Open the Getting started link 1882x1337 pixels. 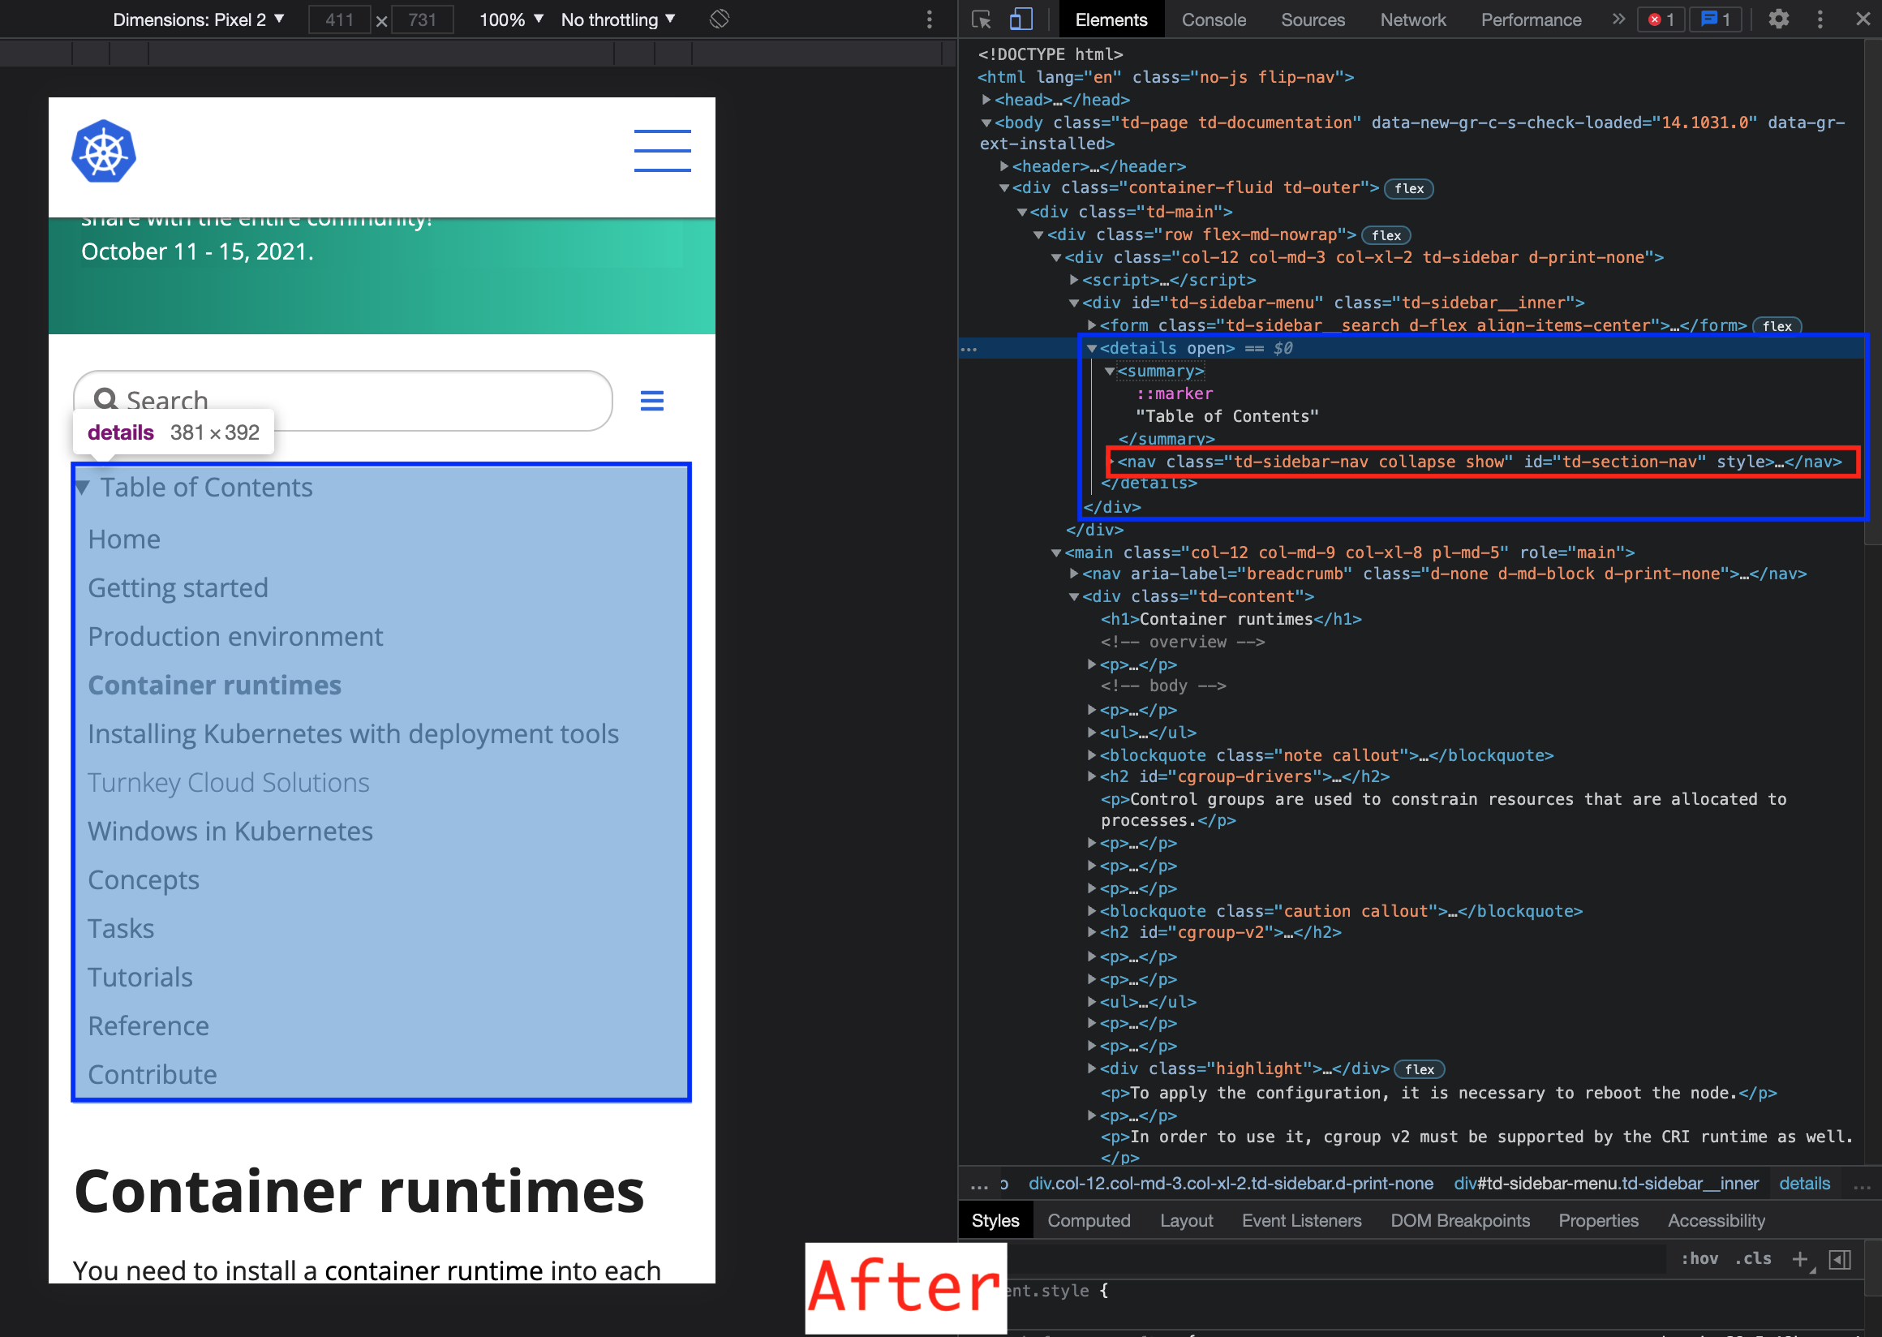(x=178, y=588)
